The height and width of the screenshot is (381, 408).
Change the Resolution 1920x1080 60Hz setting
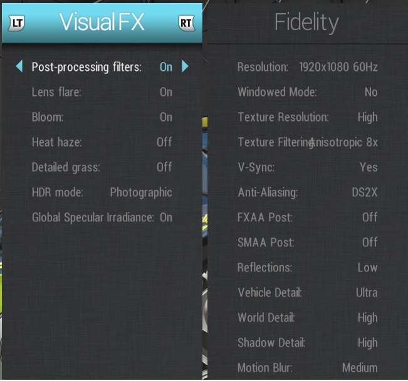[x=338, y=67]
